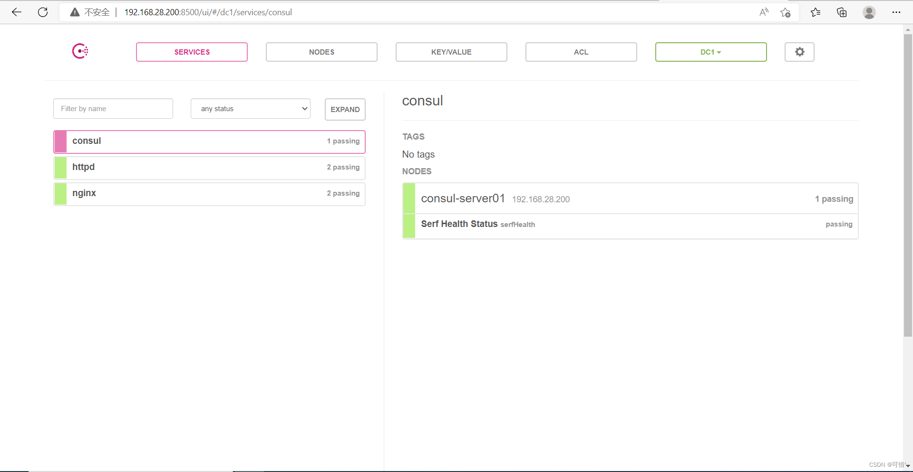
Task: Add page to favorites star icon
Action: [786, 12]
